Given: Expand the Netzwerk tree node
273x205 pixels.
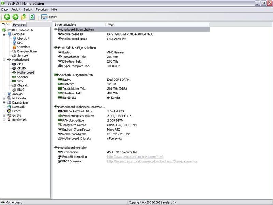Looking at the screenshot, I should [x=4, y=107].
